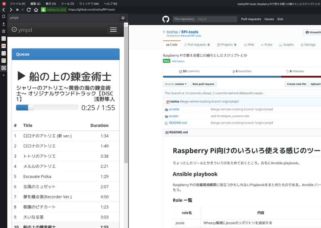Click the ympd logo in navbar
The height and width of the screenshot is (228, 321).
(22, 30)
